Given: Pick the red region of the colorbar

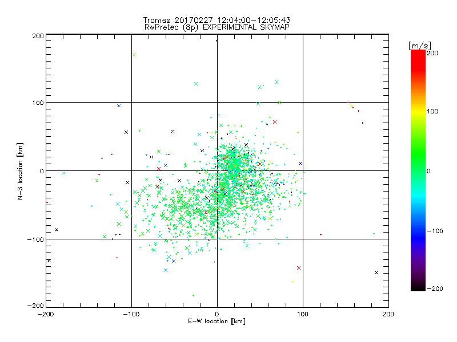Looking at the screenshot, I should pos(418,61).
